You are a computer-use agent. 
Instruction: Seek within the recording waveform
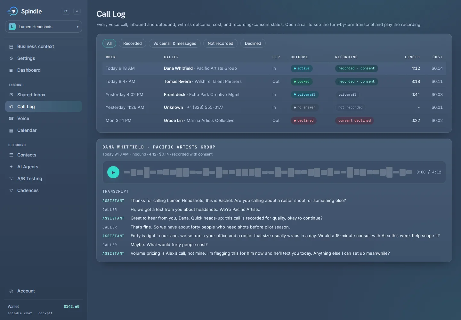(268, 172)
